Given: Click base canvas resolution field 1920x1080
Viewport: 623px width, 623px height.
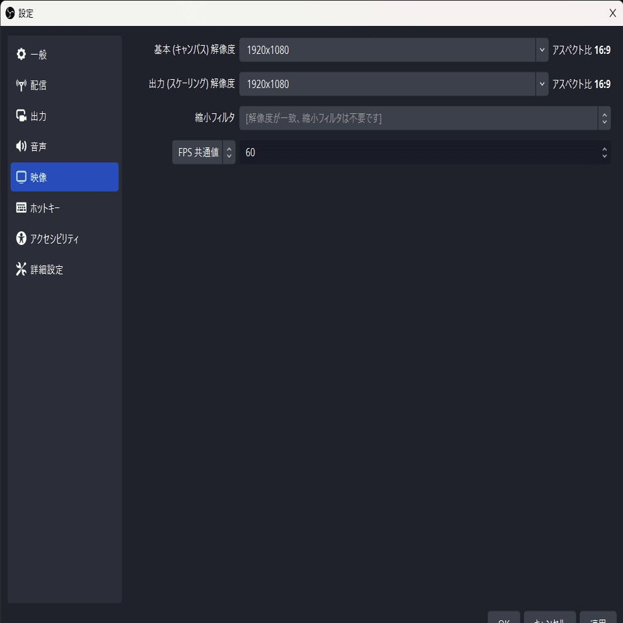Looking at the screenshot, I should 388,50.
